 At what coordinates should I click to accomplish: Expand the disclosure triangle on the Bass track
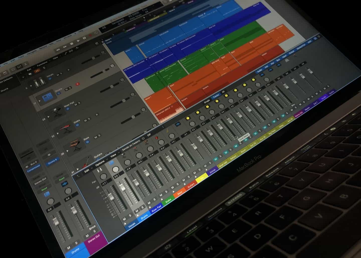67,151
